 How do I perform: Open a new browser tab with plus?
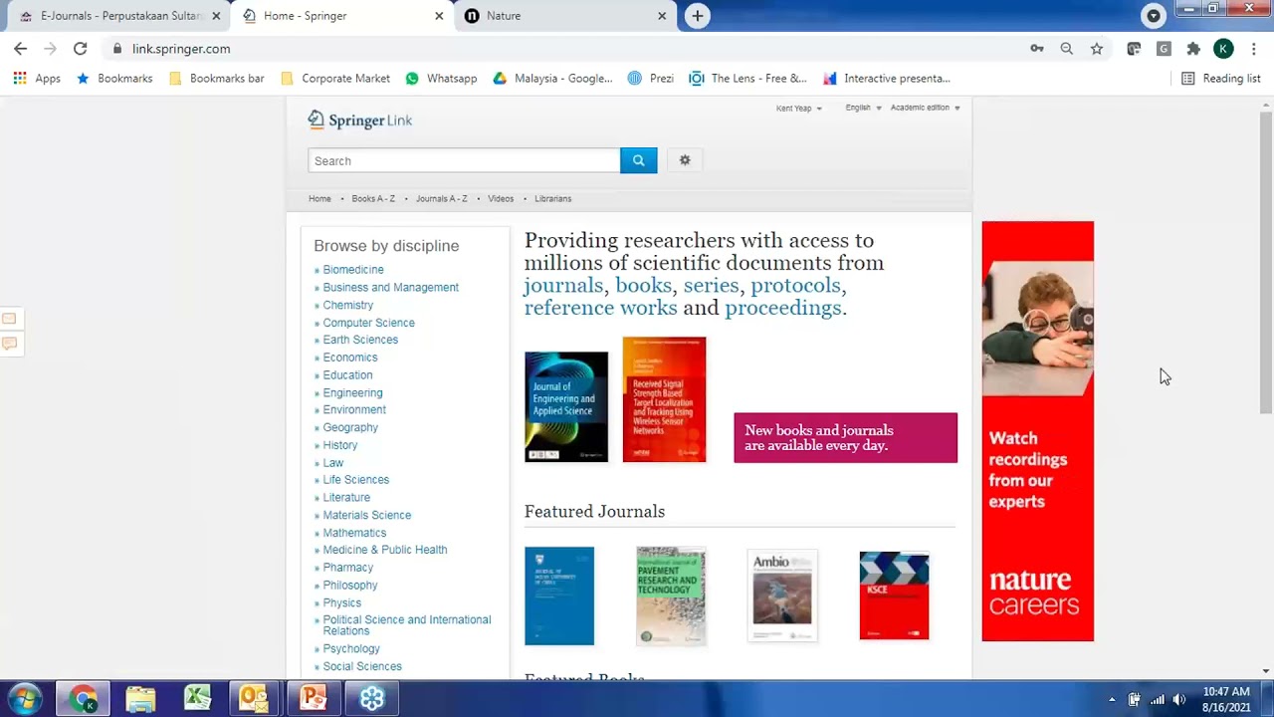[698, 16]
